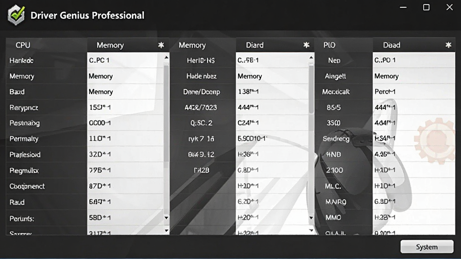This screenshot has height=259, width=461.
Task: Select the 'Permalty' row label
Action: [24, 138]
